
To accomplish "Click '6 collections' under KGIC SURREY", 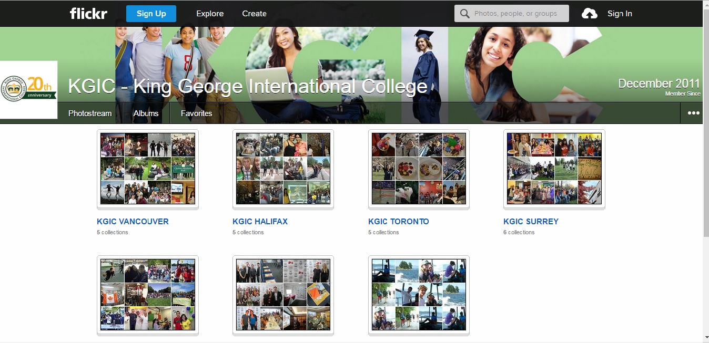I will (x=519, y=232).
